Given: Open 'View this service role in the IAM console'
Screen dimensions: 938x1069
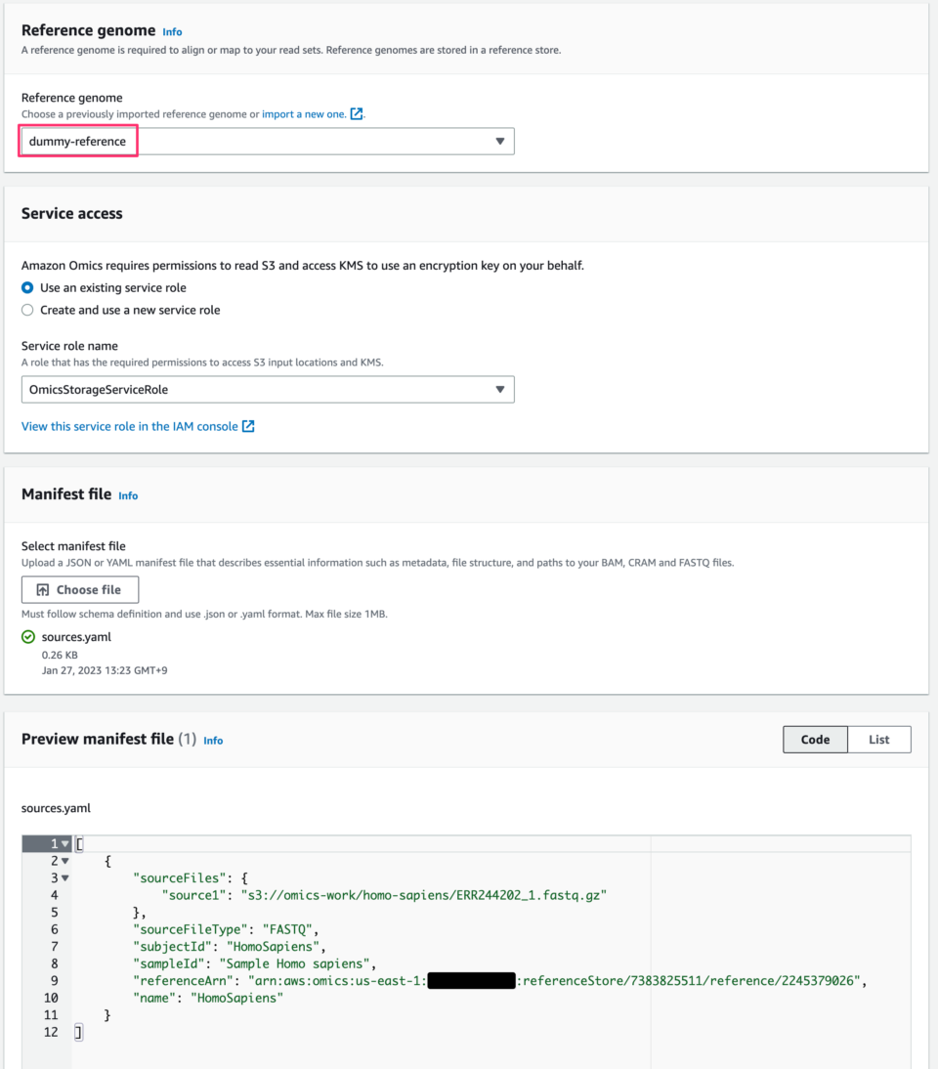Looking at the screenshot, I should (x=130, y=426).
